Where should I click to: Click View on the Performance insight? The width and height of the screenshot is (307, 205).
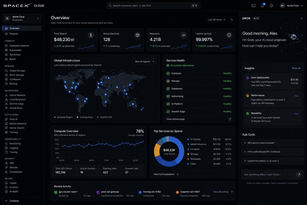(x=296, y=96)
